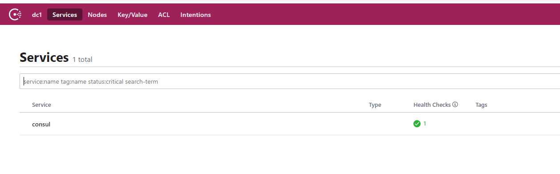560x174 pixels.
Task: Switch to the Services tab
Action: [x=65, y=15]
